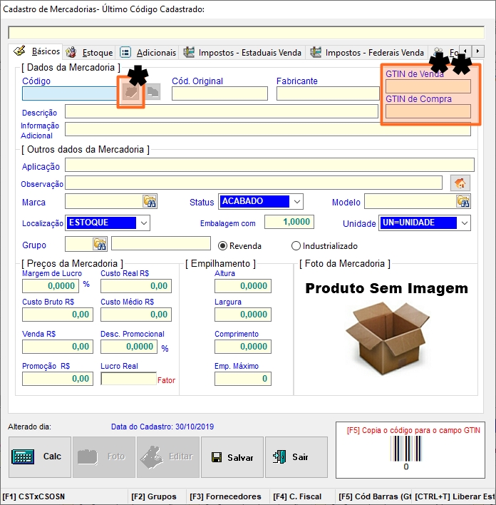Screen dimensions: 496x505
Task: Expand the Status ACABADO dropdown
Action: tap(296, 202)
